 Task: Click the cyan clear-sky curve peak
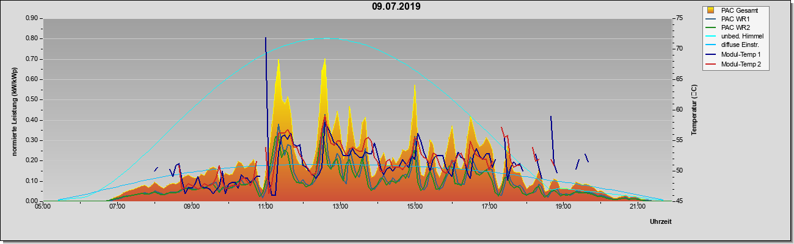pos(326,38)
